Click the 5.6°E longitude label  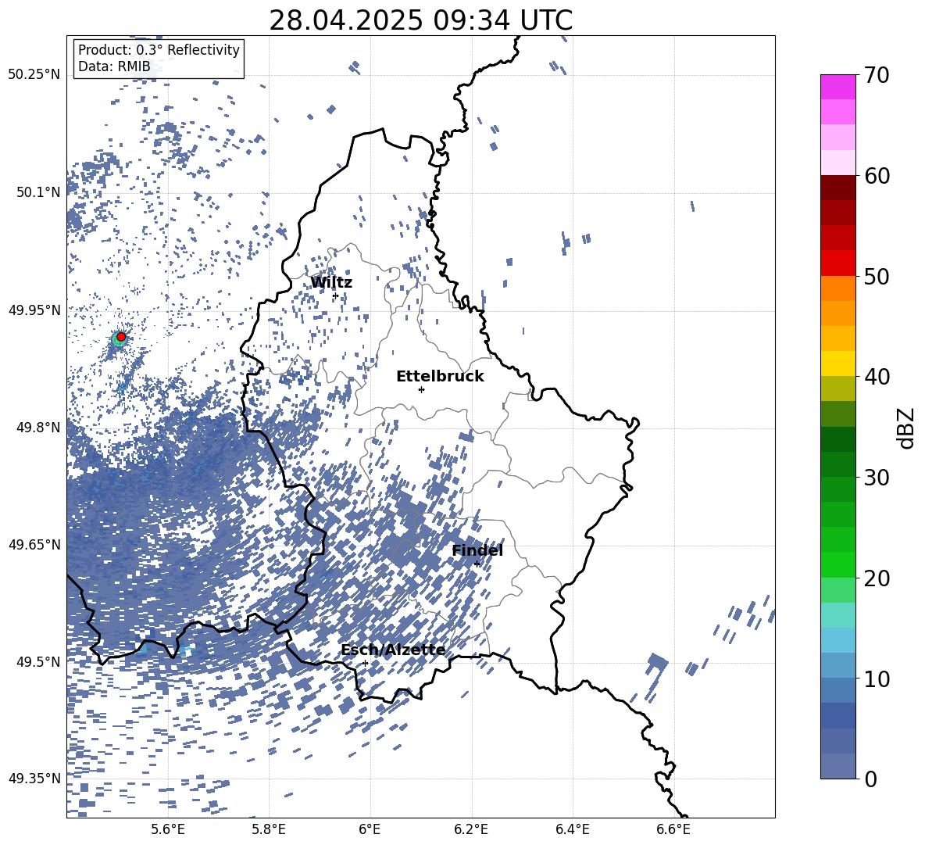[168, 829]
